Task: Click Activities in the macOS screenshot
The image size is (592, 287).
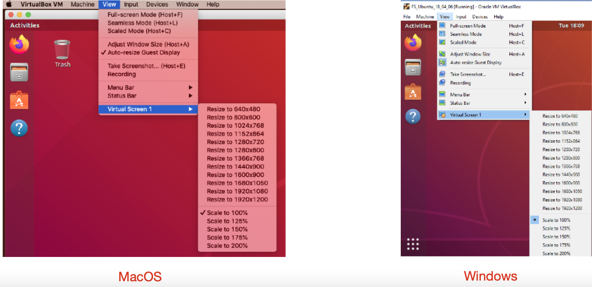Action: click(25, 25)
